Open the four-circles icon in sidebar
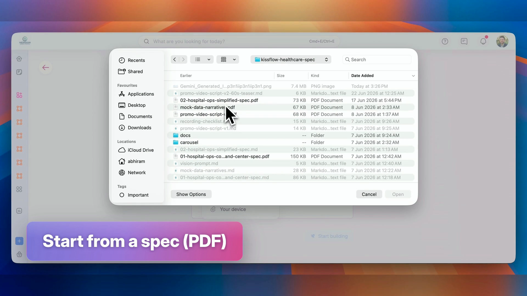Viewport: 527px width, 296px height. point(19,189)
